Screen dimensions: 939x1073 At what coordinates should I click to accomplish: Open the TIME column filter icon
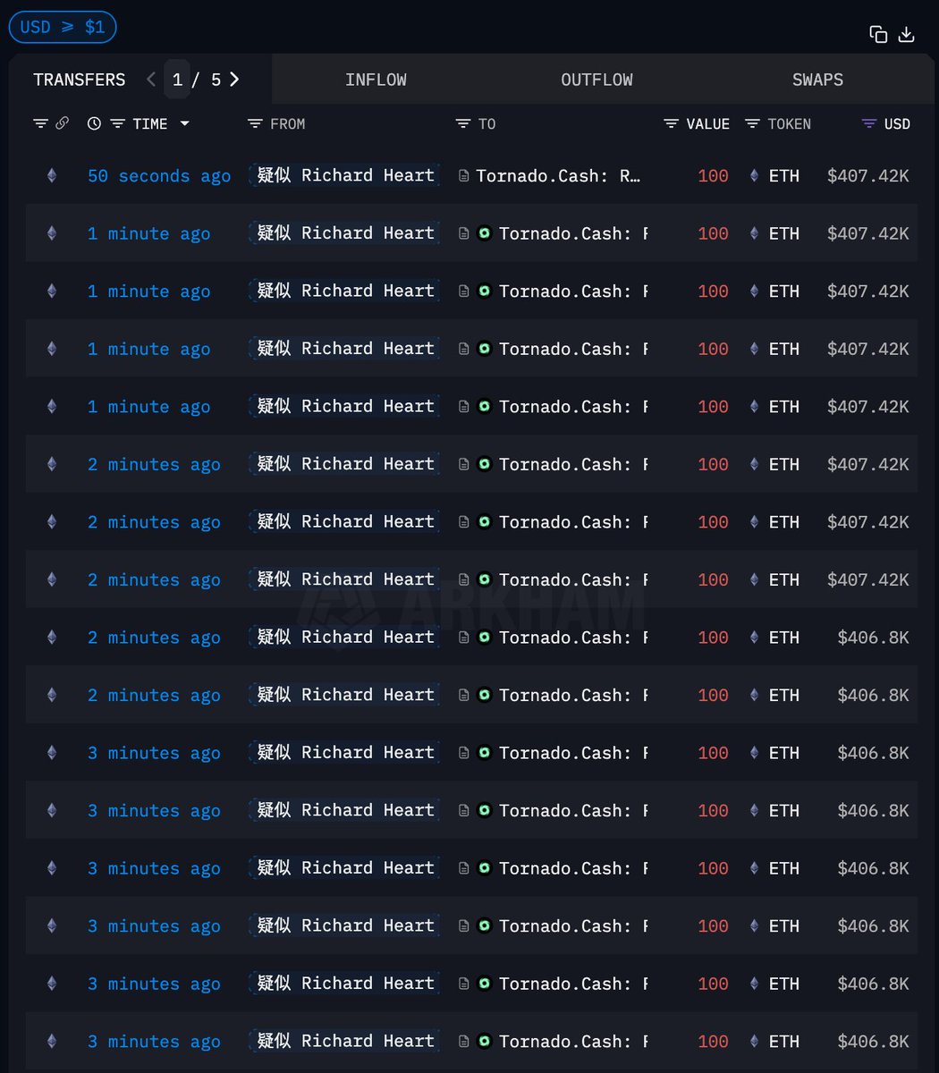tap(117, 123)
